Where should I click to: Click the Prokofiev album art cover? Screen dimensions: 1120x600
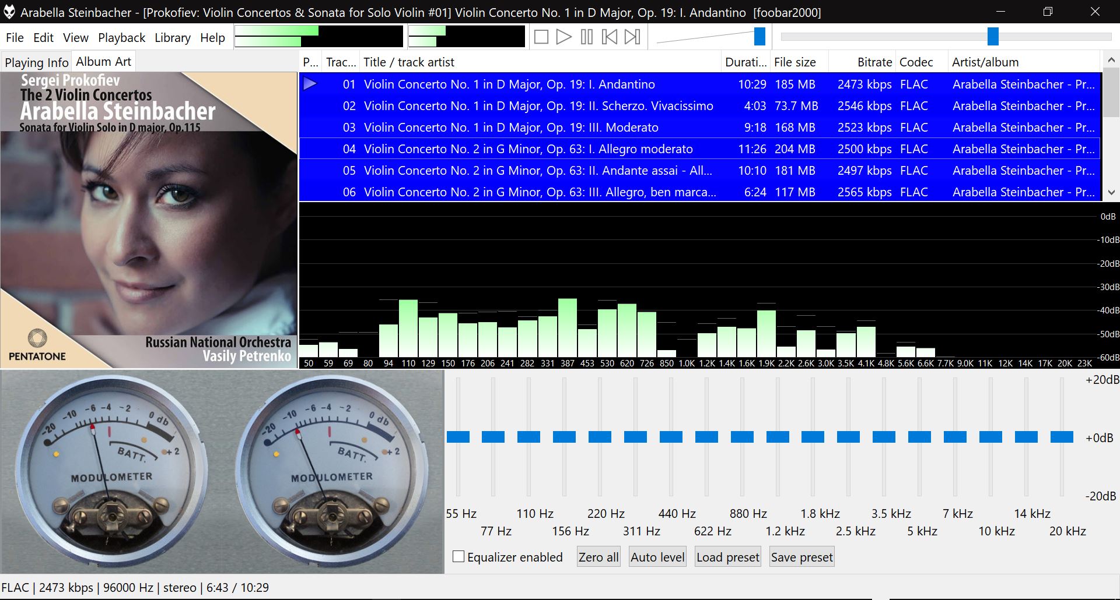[149, 220]
